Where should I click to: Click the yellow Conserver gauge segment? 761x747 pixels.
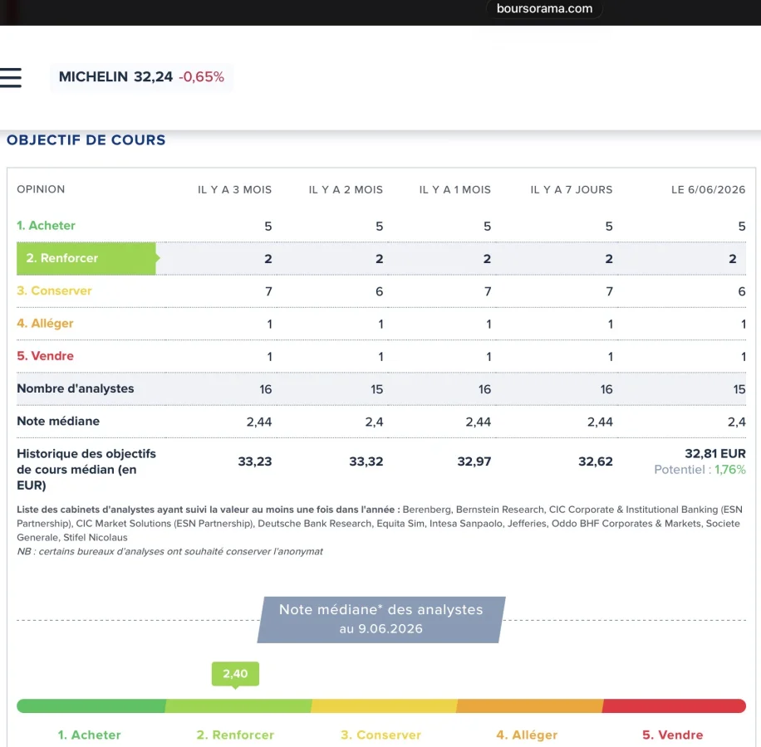click(x=384, y=705)
